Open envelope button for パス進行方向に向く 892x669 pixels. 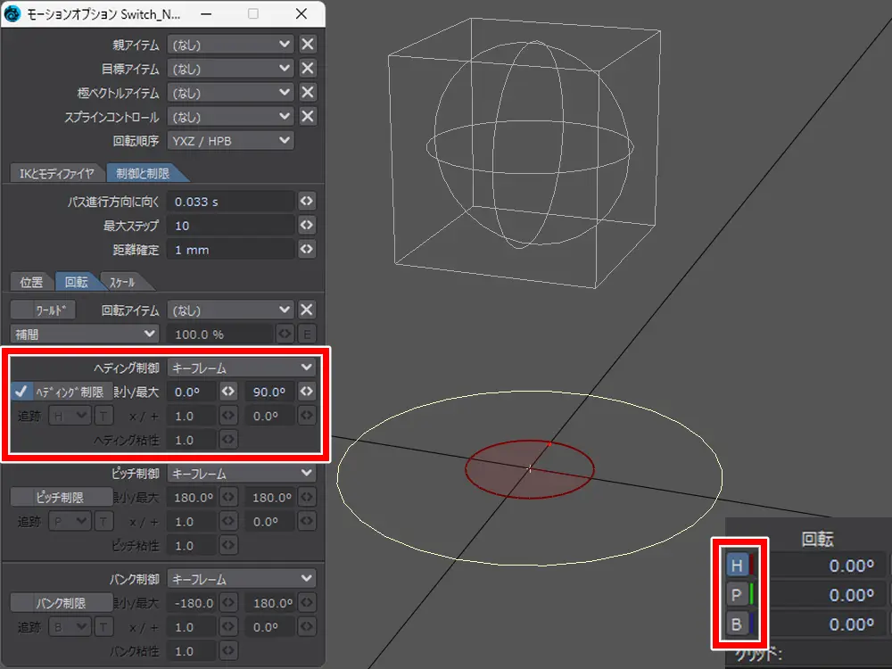307,202
